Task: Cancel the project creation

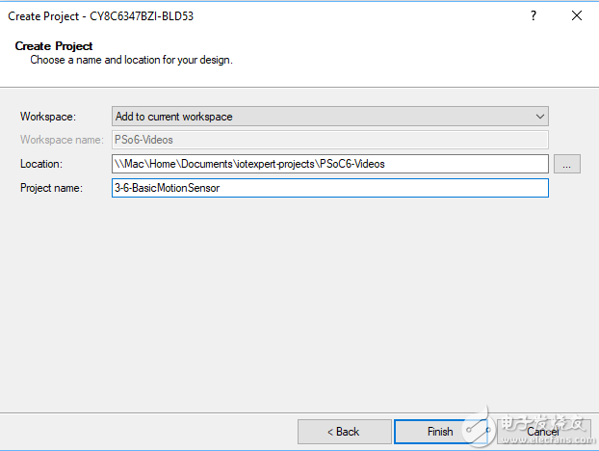Action: point(543,432)
